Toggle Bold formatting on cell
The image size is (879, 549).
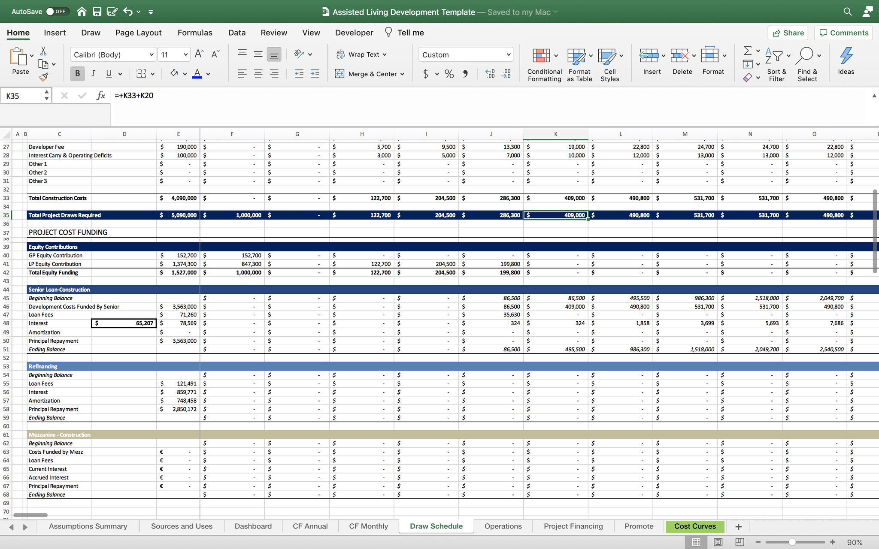(77, 73)
